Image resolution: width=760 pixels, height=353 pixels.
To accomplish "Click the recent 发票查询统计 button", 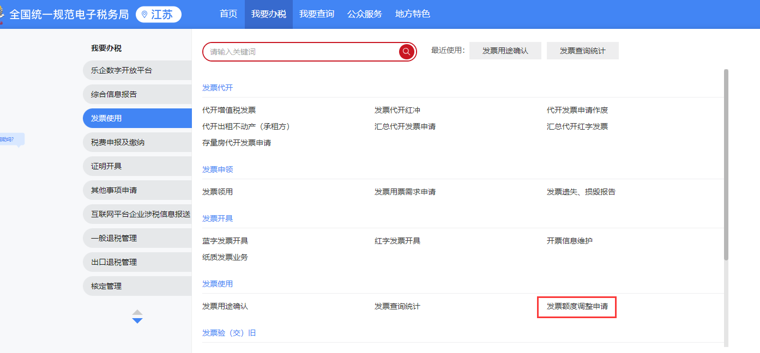I will [x=582, y=51].
